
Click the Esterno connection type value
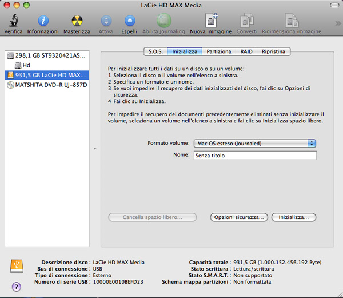[x=102, y=275]
